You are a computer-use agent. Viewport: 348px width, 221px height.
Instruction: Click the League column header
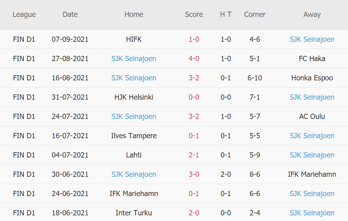24,14
